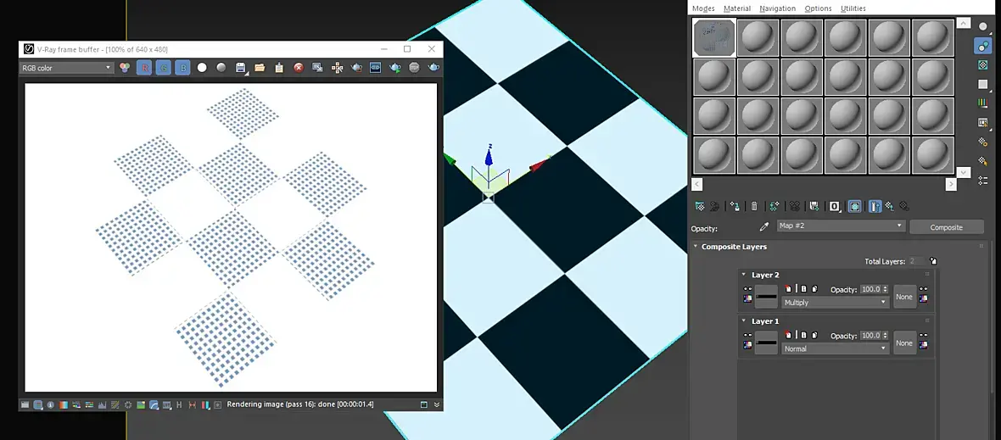Open the Modes menu in Material Editor
Viewport: 1001px width, 440px height.
pyautogui.click(x=703, y=8)
